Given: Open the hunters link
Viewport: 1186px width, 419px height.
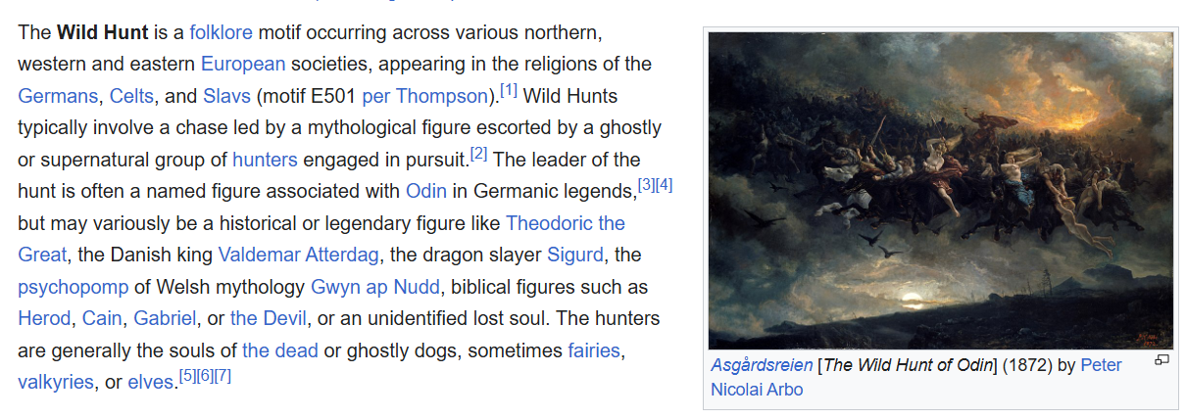Looking at the screenshot, I should 266,160.
